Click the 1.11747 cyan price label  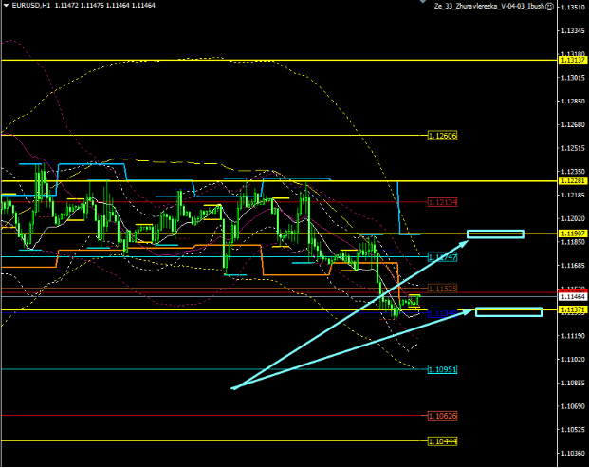442,257
